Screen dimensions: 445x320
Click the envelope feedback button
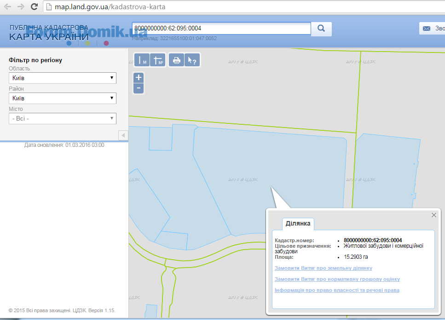[x=431, y=29]
